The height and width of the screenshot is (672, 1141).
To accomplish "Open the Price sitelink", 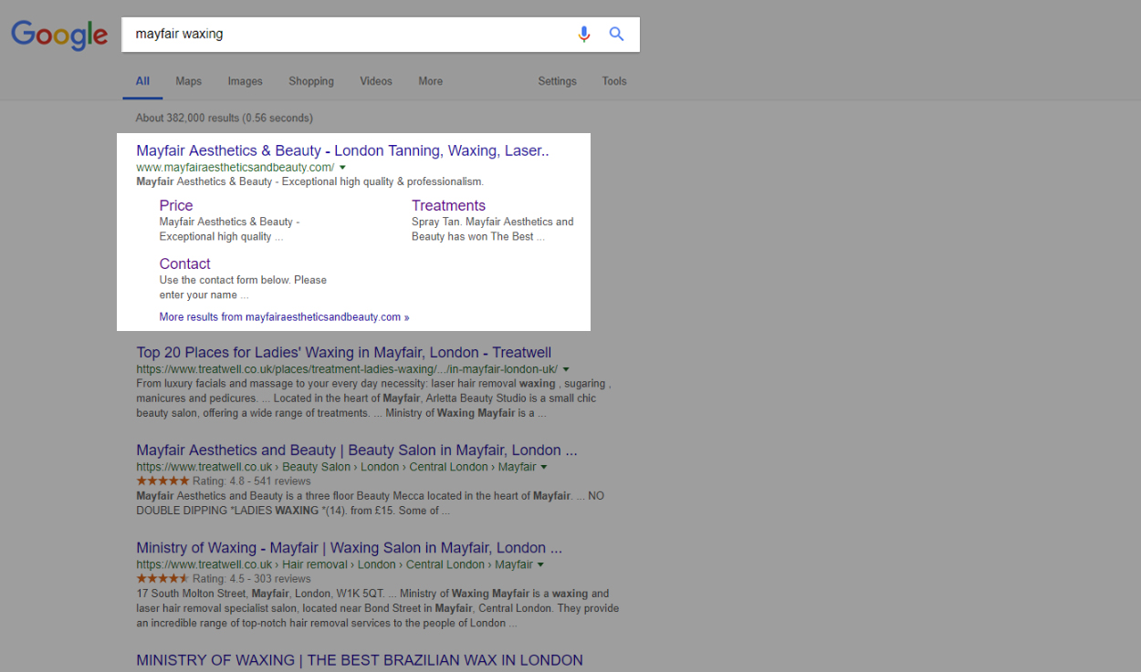I will [176, 205].
